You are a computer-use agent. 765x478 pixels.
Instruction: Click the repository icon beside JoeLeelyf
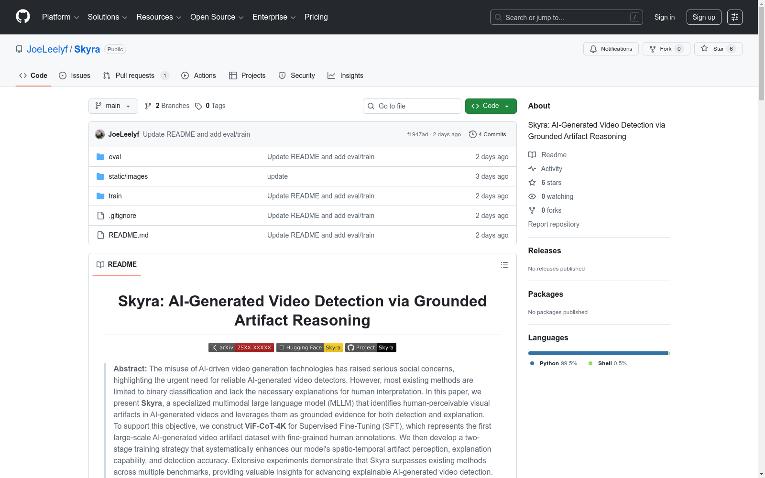click(19, 49)
